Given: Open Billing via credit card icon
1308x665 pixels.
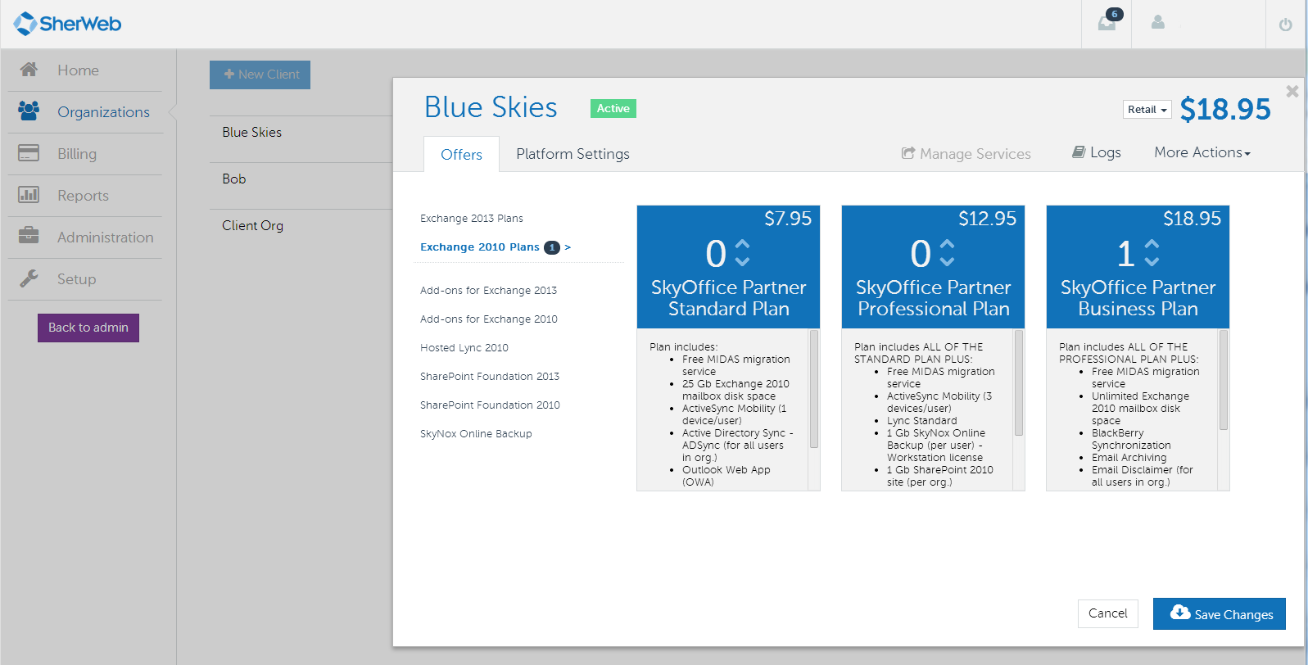Looking at the screenshot, I should coord(29,153).
